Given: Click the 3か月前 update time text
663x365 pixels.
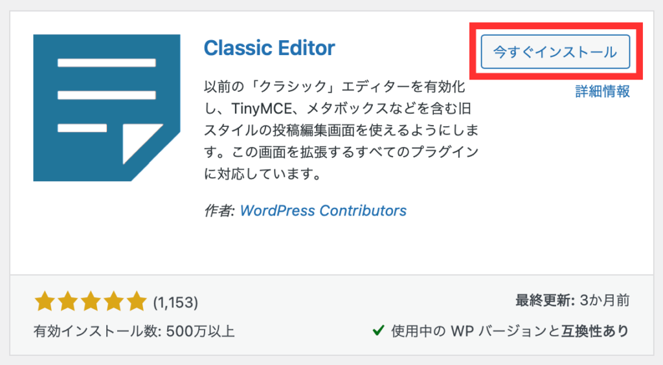Looking at the screenshot, I should 605,301.
